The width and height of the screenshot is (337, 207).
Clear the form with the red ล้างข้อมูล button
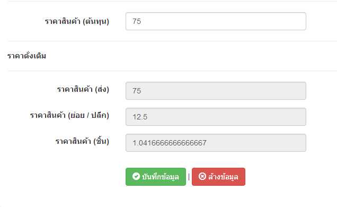click(218, 177)
